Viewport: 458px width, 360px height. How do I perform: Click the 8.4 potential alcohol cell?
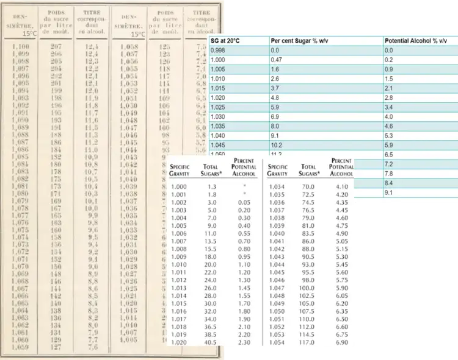(x=390, y=183)
